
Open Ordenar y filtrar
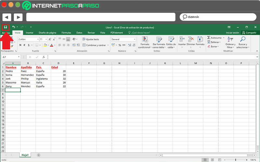[x=230, y=42]
